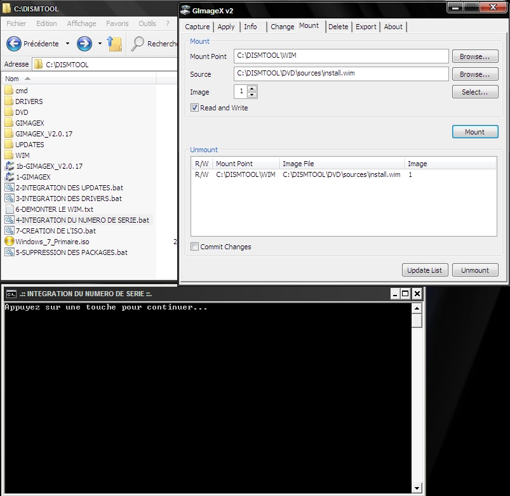Select the 6-DEMONTER LE WIM.txt file icon

(x=9, y=209)
